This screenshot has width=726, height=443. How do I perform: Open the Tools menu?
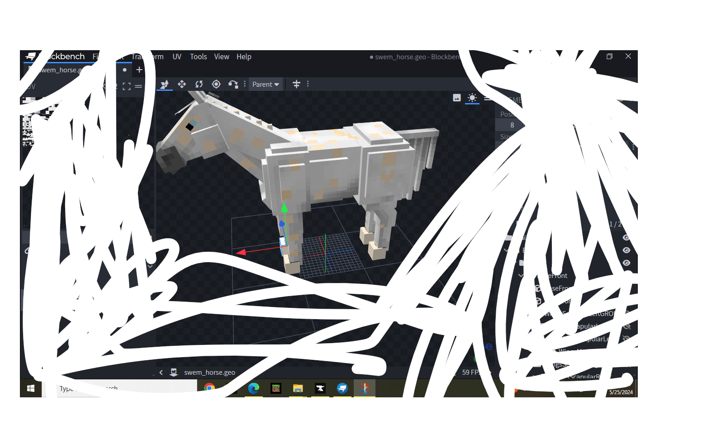198,57
